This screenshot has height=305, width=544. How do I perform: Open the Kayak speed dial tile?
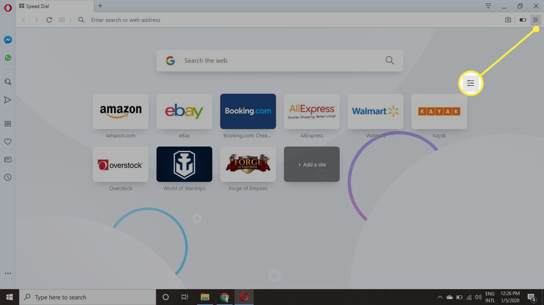point(439,111)
